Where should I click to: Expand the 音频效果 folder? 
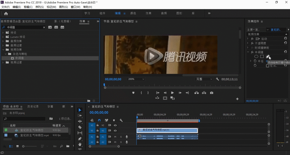click(3, 41)
